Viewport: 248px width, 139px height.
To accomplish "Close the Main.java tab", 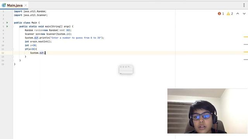I will tap(26, 5).
